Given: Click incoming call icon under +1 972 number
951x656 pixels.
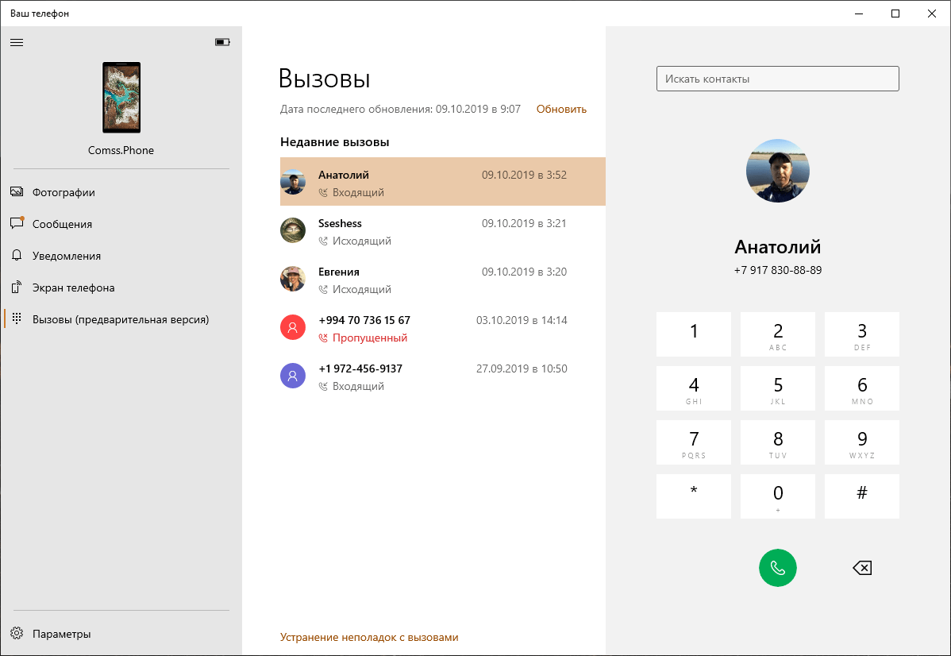Looking at the screenshot, I should [x=323, y=387].
